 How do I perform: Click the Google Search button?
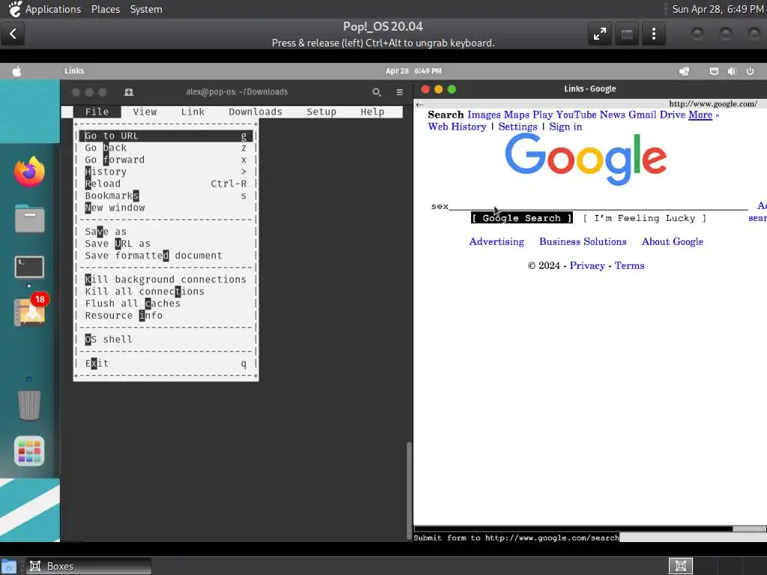pos(521,218)
